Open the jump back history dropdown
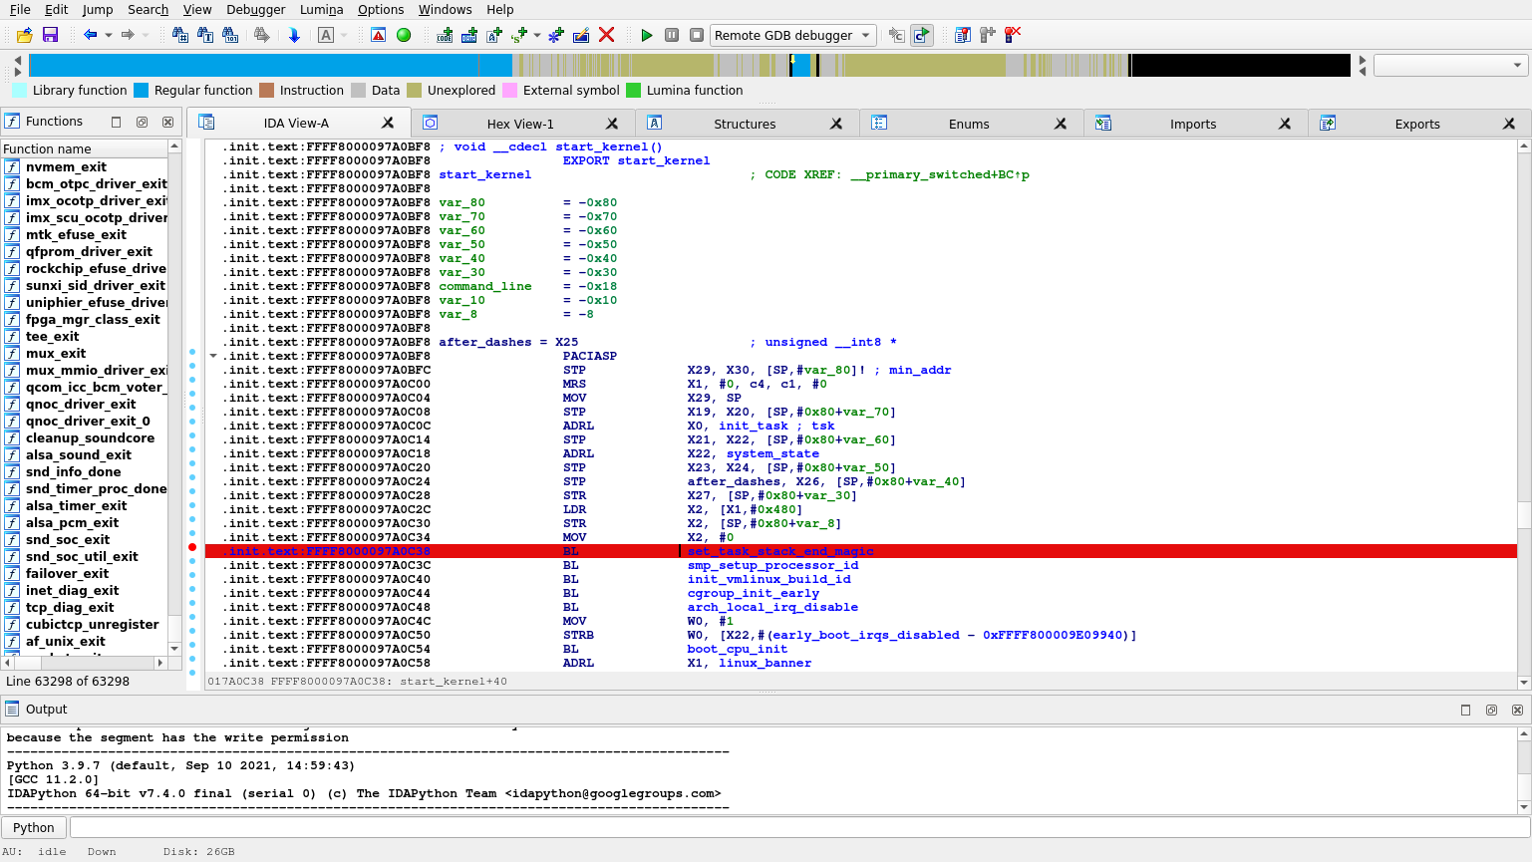Viewport: 1532px width, 862px height. tap(107, 35)
